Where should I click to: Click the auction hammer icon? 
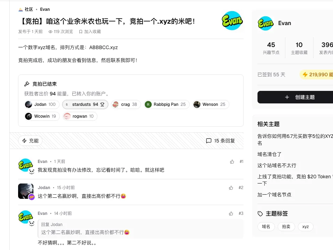point(27,84)
